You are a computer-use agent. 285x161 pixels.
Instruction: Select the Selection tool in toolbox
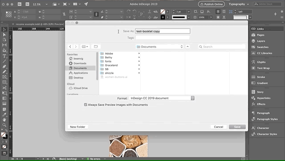coord(4,29)
